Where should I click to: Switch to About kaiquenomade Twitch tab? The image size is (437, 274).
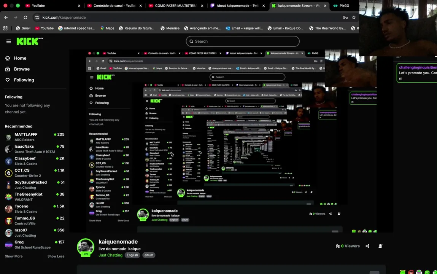(237, 6)
